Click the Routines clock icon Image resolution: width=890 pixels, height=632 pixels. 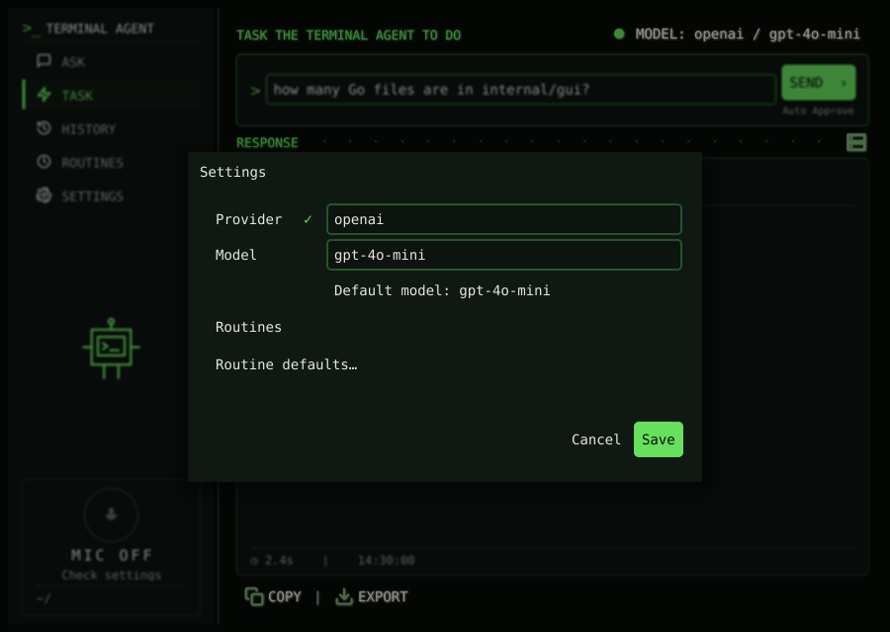44,162
